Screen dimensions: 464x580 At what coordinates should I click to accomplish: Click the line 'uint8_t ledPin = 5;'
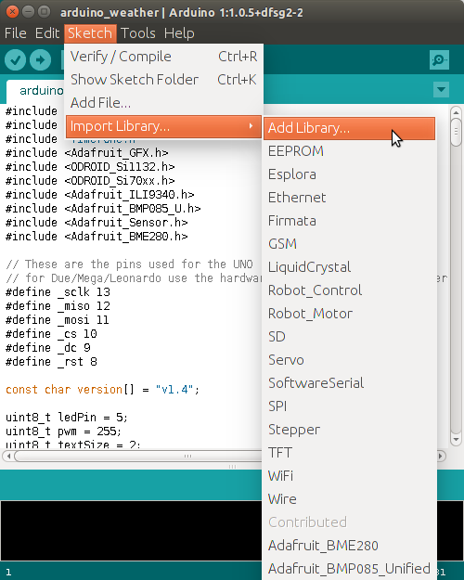point(67,418)
